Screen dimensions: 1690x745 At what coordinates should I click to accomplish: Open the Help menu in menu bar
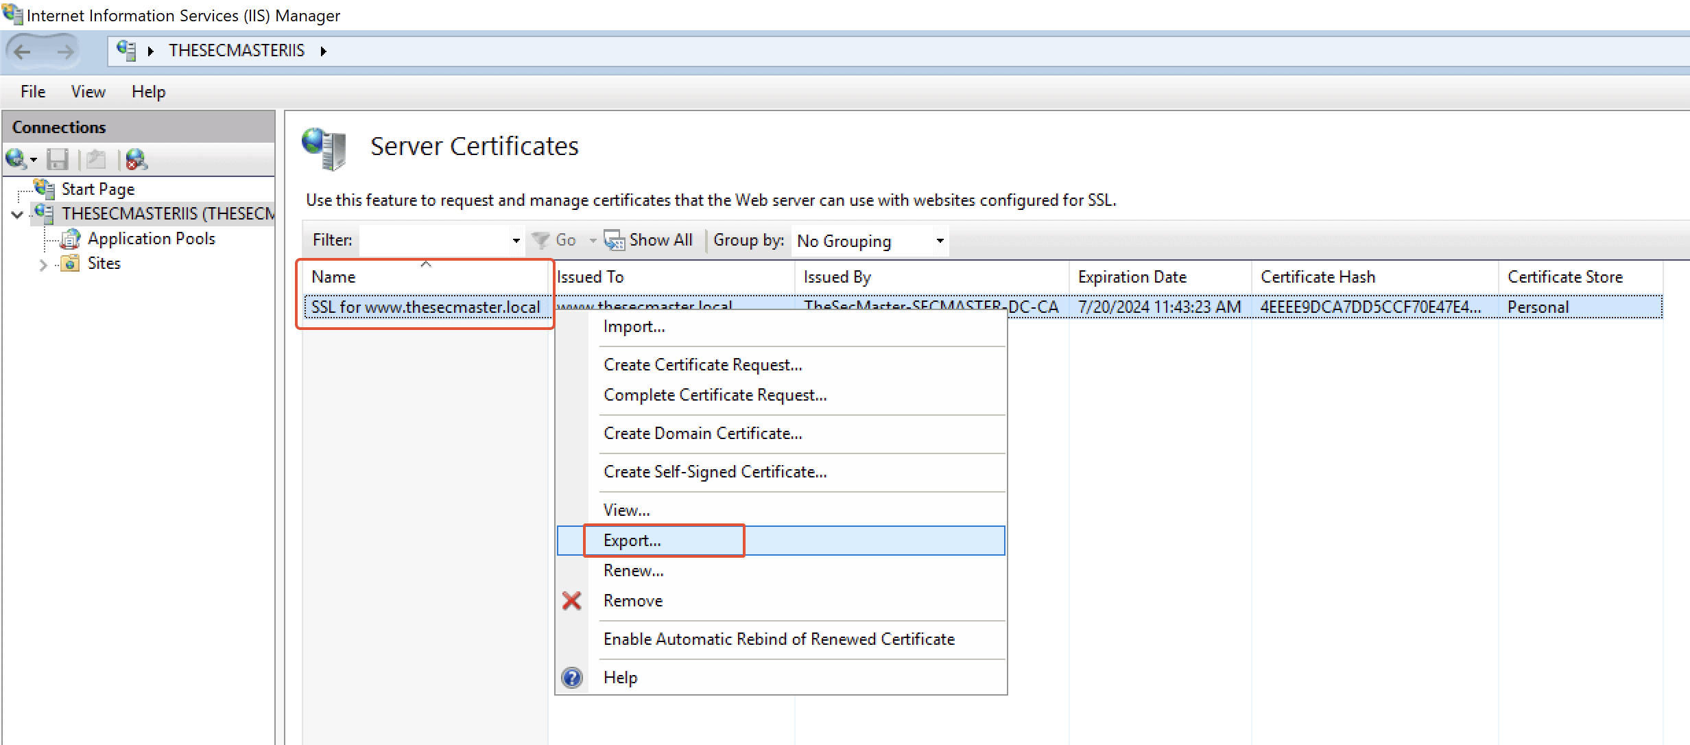click(149, 91)
